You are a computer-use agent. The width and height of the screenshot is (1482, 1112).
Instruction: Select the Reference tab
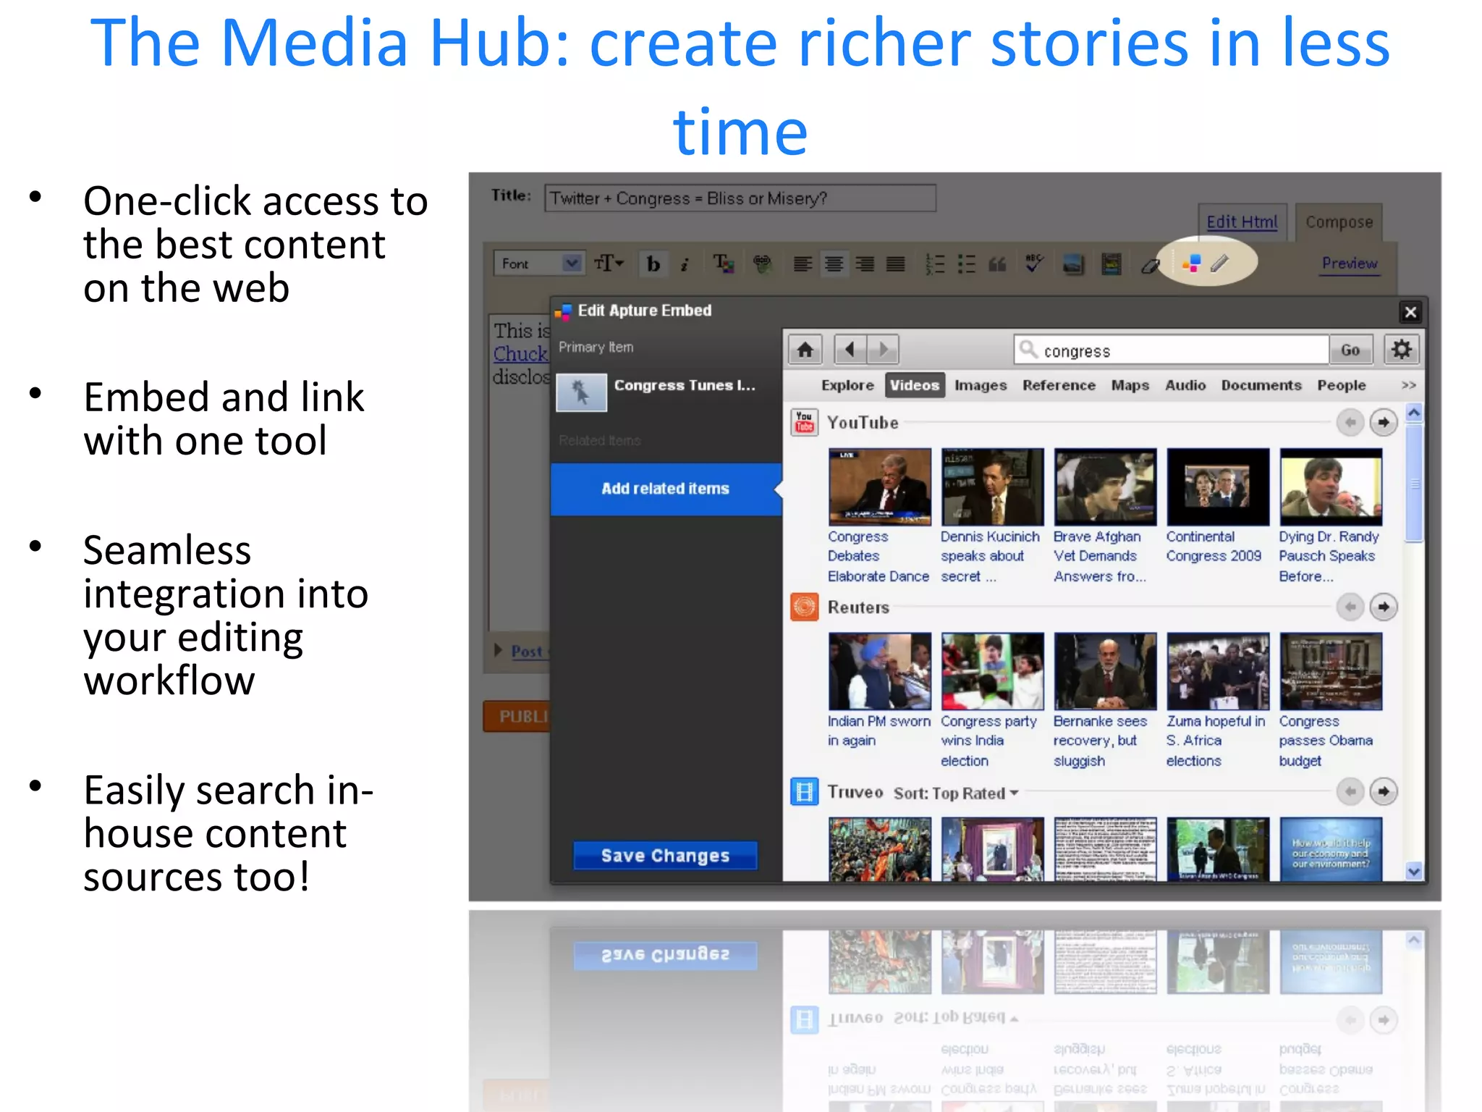[1059, 385]
